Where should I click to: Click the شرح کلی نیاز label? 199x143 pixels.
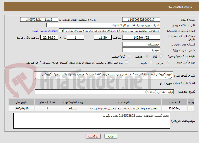(x=185, y=76)
